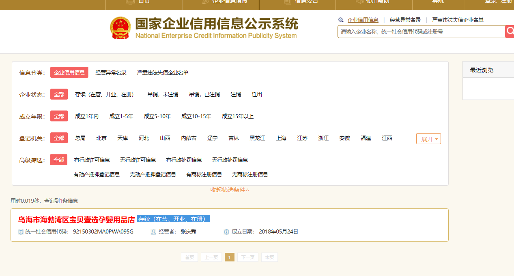The height and width of the screenshot is (276, 514).
Task: Click the 成立日期 info icon
Action: (x=226, y=232)
